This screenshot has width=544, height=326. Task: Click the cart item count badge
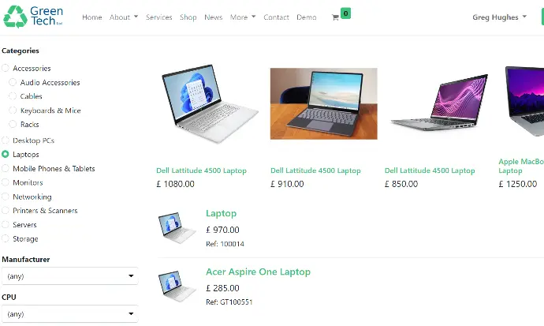click(345, 13)
